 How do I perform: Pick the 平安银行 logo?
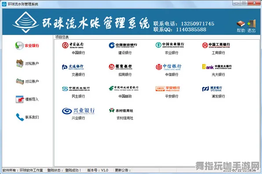click(x=167, y=89)
